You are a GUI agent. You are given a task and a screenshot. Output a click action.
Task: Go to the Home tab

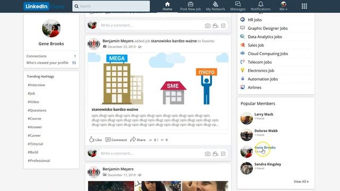pyautogui.click(x=167, y=6)
